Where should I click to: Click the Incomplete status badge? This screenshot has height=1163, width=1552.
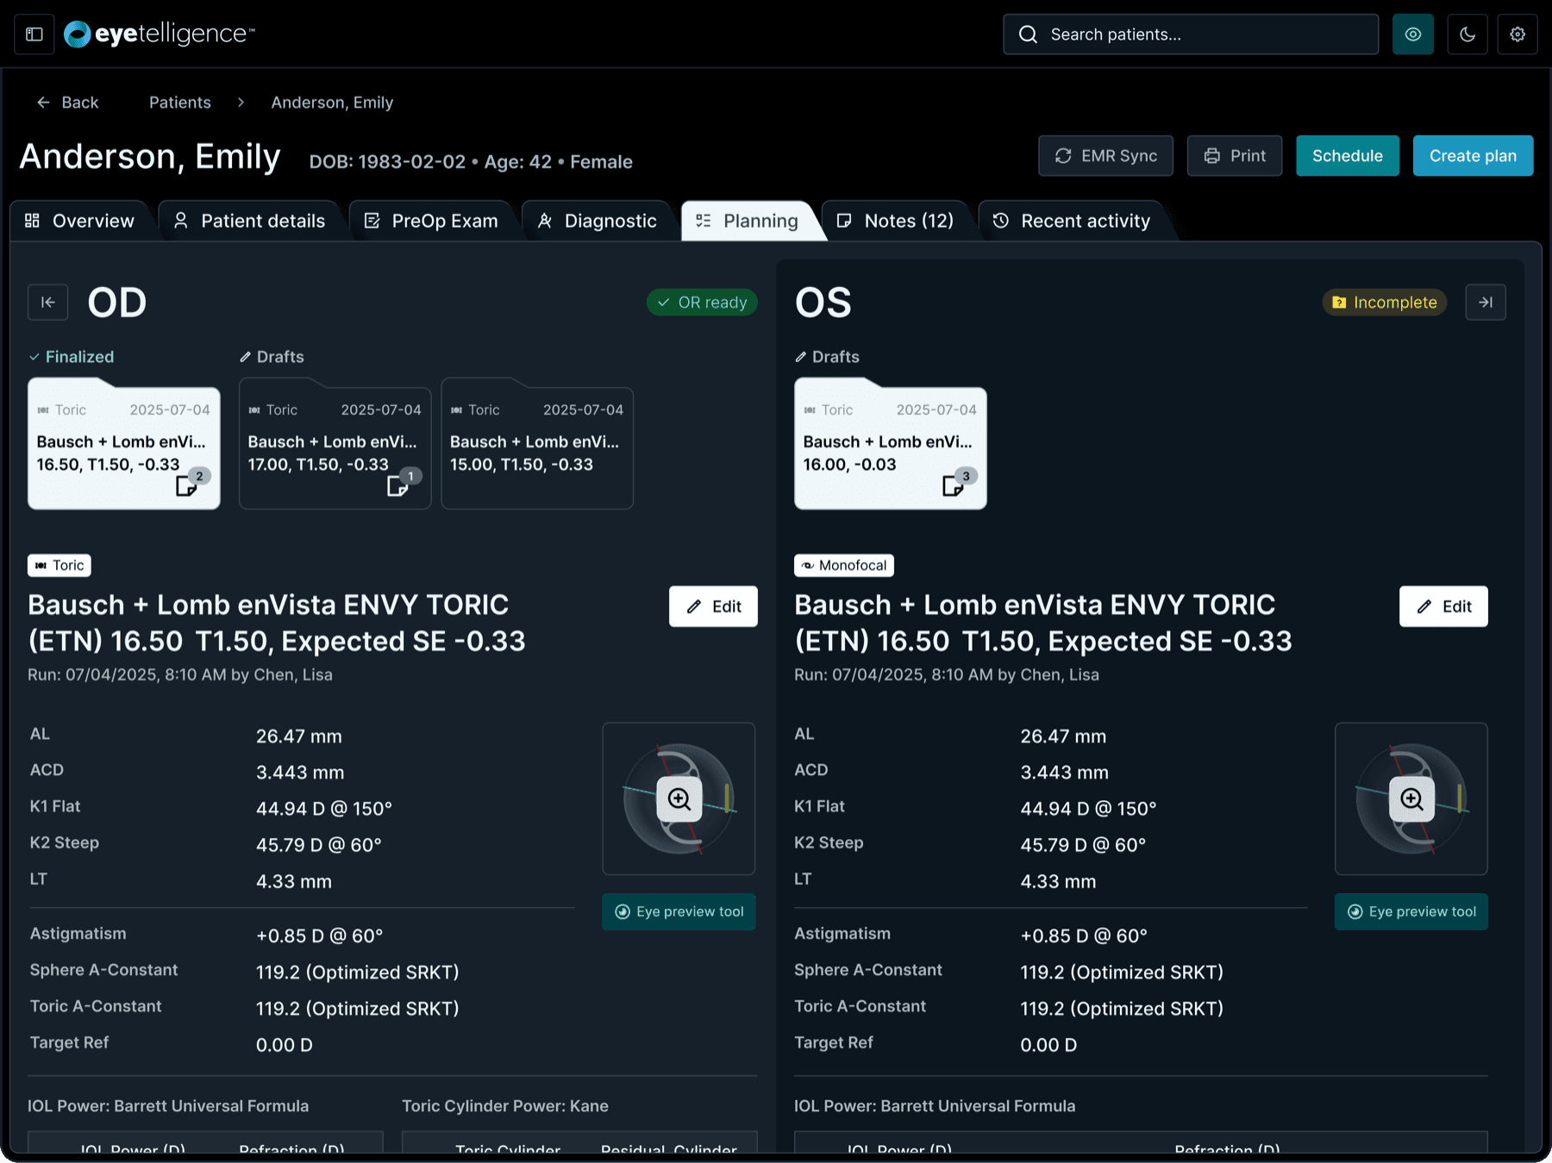click(x=1385, y=303)
